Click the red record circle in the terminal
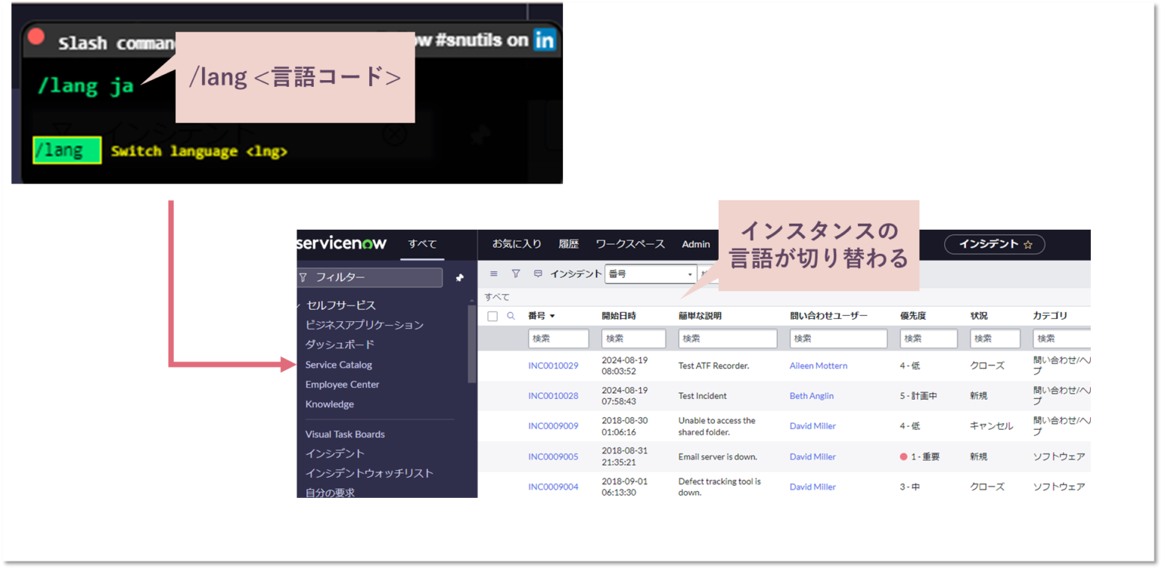1162x569 pixels. click(36, 35)
